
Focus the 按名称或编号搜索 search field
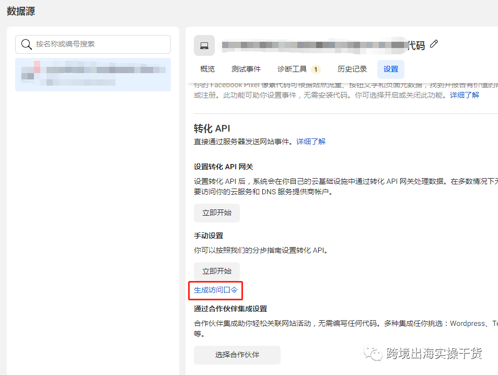pos(93,44)
